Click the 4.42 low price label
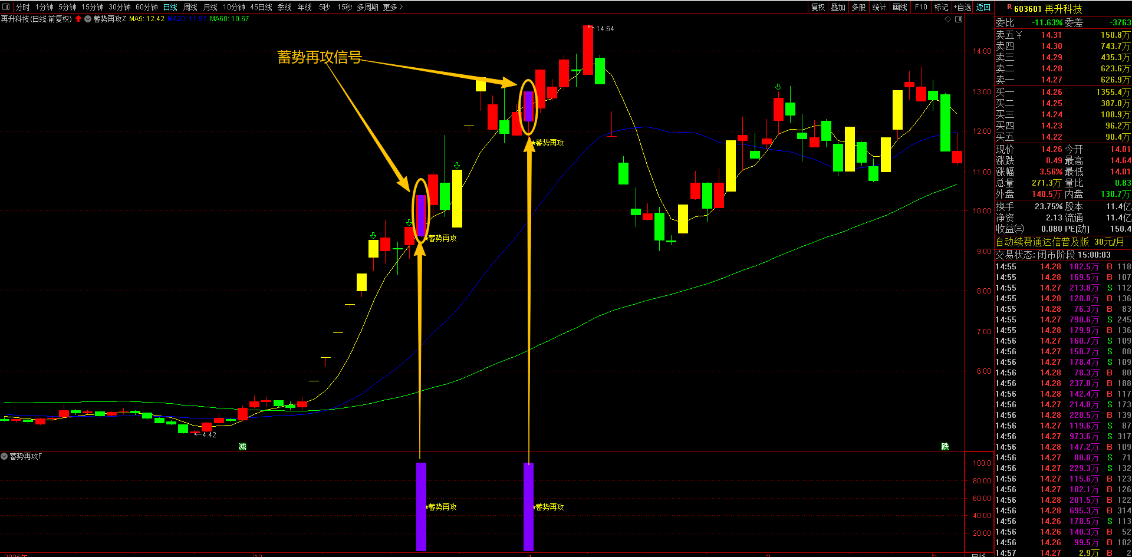Viewport: 1132px width, 557px height. tap(209, 435)
